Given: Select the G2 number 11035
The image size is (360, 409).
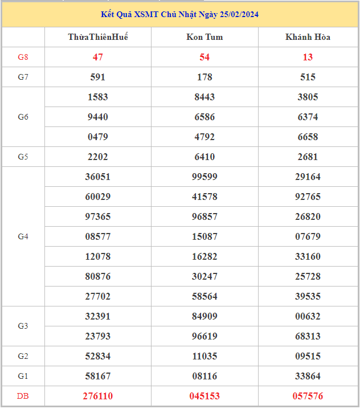Looking at the screenshot, I should [204, 356].
